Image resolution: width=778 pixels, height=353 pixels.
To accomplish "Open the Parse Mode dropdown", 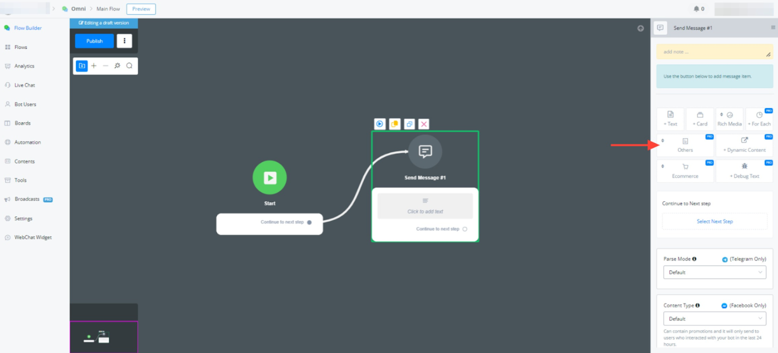I will coord(714,273).
